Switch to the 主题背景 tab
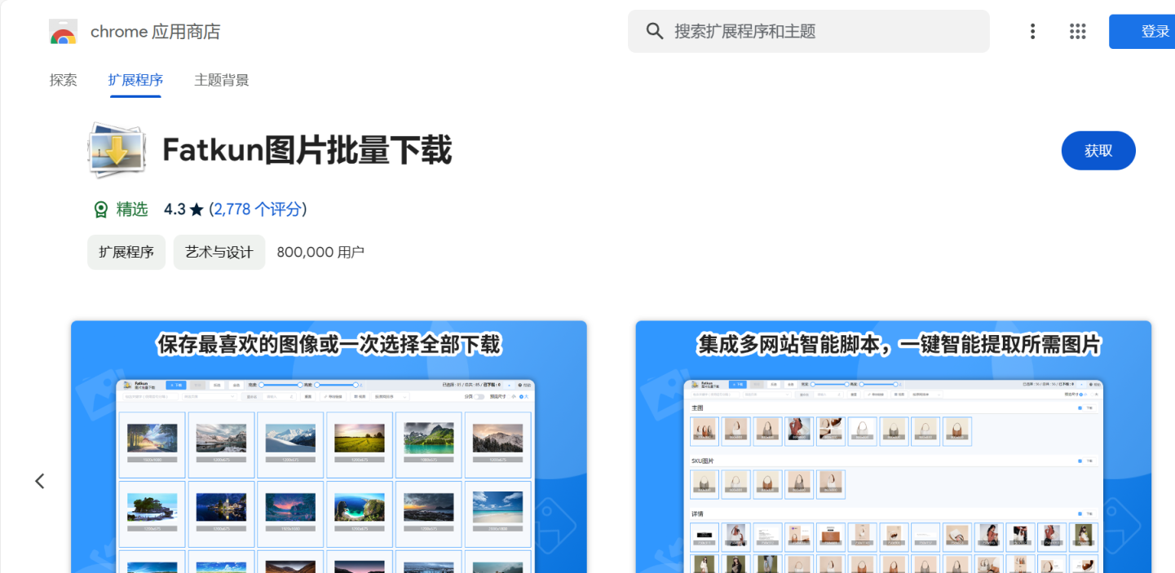This screenshot has width=1175, height=573. coord(221,81)
